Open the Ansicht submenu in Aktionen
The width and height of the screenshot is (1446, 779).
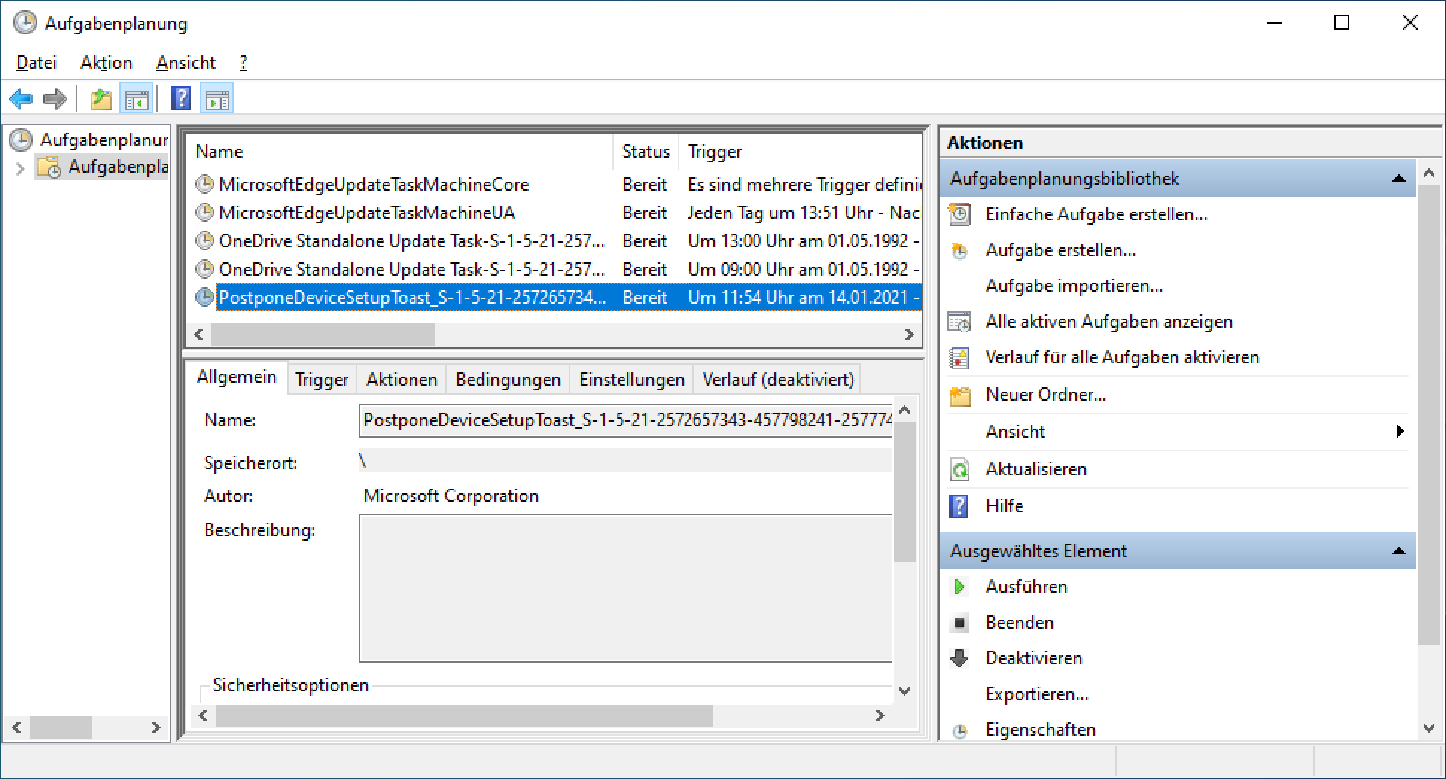(1016, 432)
